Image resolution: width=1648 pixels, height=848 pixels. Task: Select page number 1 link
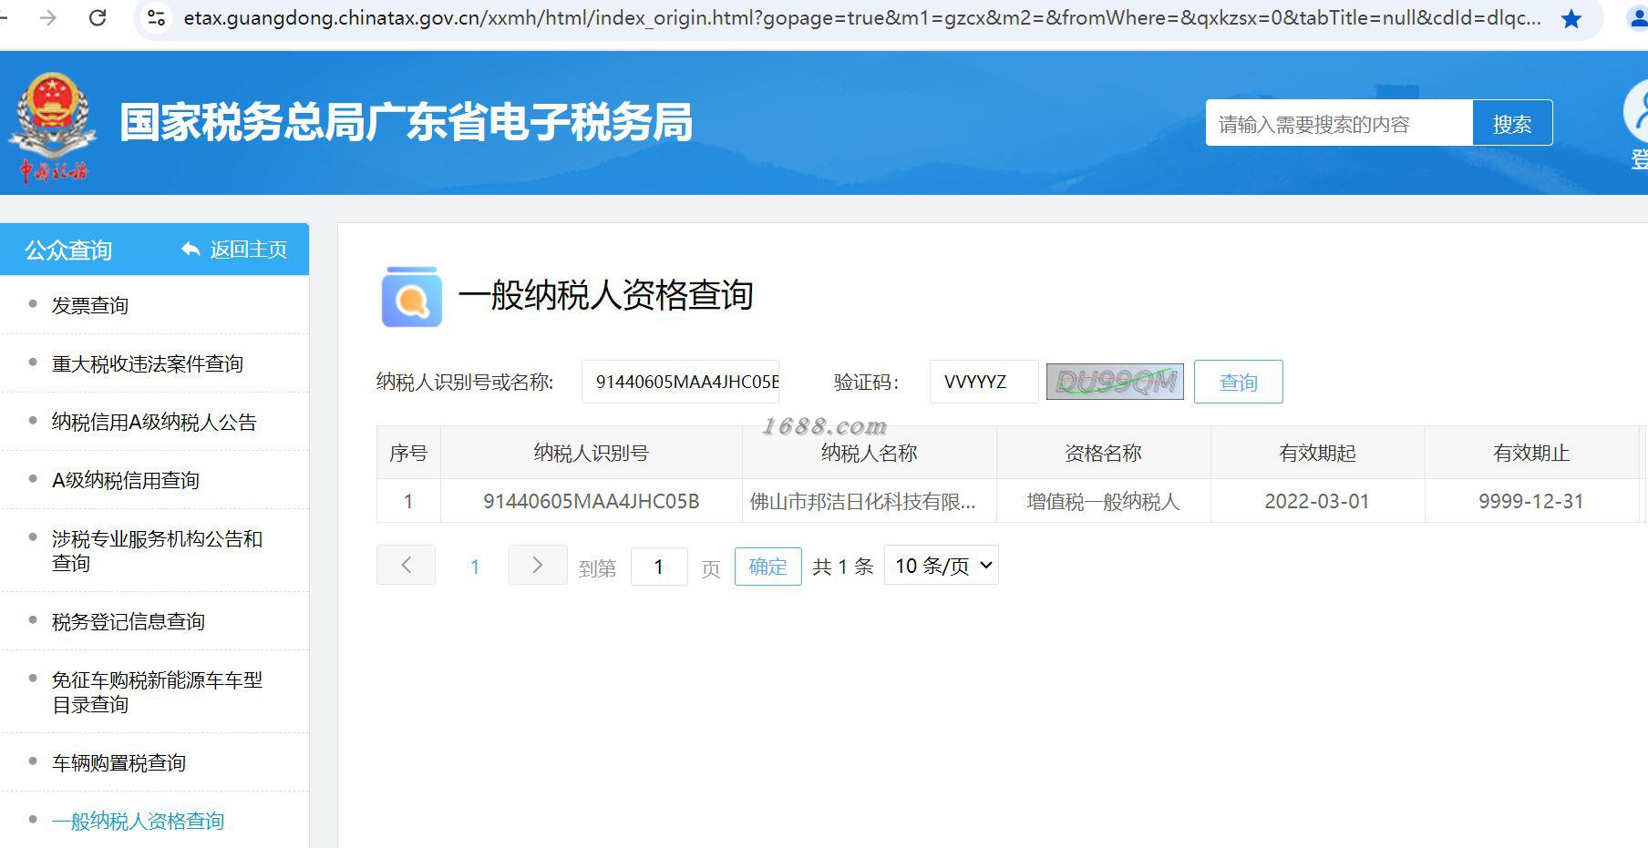click(475, 567)
